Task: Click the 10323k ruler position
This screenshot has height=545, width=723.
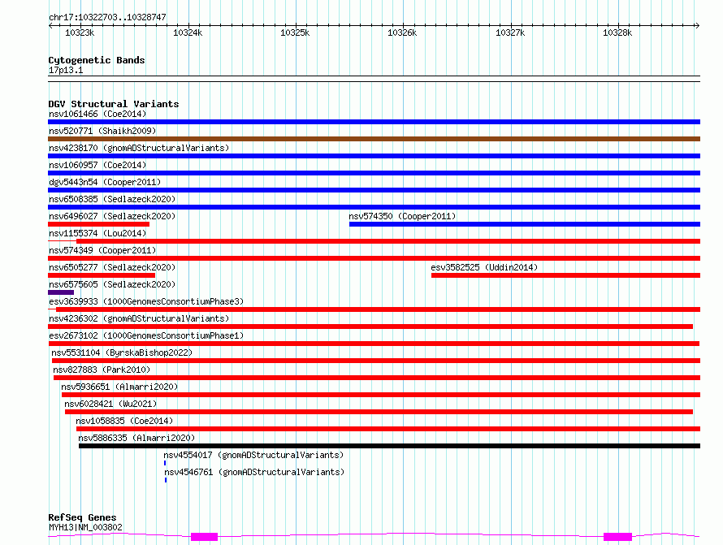Action: tap(80, 32)
